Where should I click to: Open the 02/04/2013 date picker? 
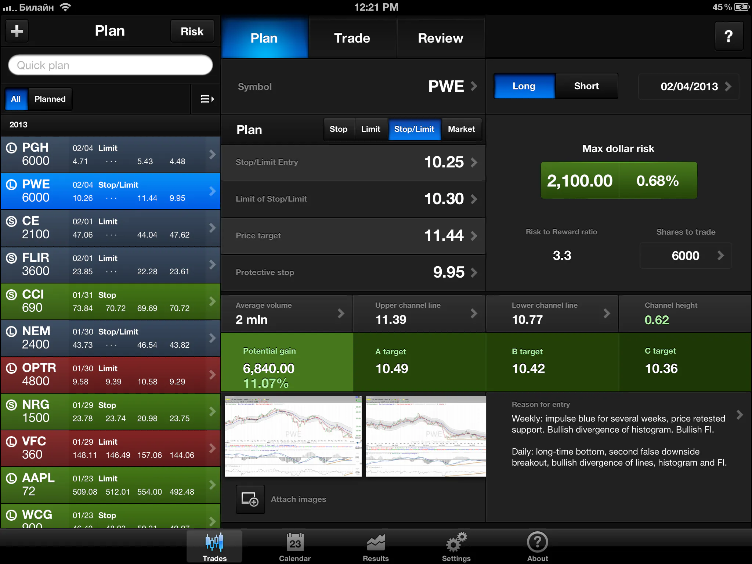click(688, 86)
